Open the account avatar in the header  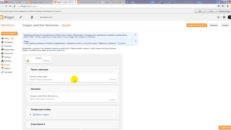[229, 17]
